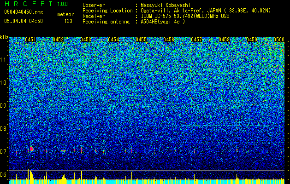Click the 0458 time marker
Viewport: 290px width, 184px height.
click(x=224, y=40)
